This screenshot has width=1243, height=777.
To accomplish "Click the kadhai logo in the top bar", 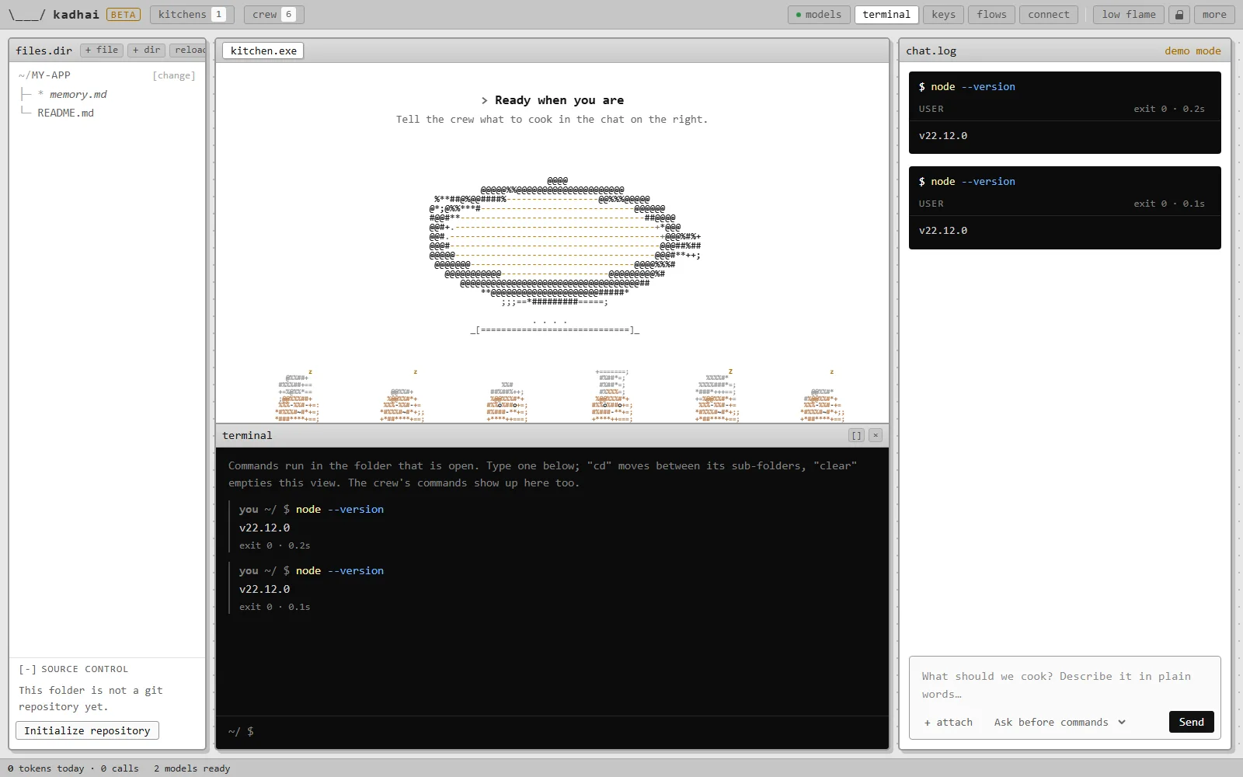I will click(54, 15).
